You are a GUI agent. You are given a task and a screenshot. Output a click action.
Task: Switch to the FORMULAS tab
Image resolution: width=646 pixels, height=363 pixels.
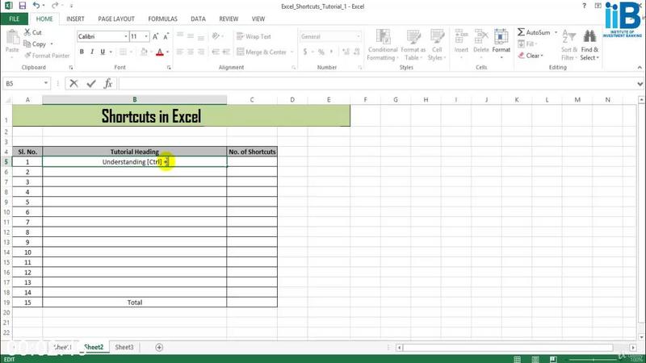163,19
